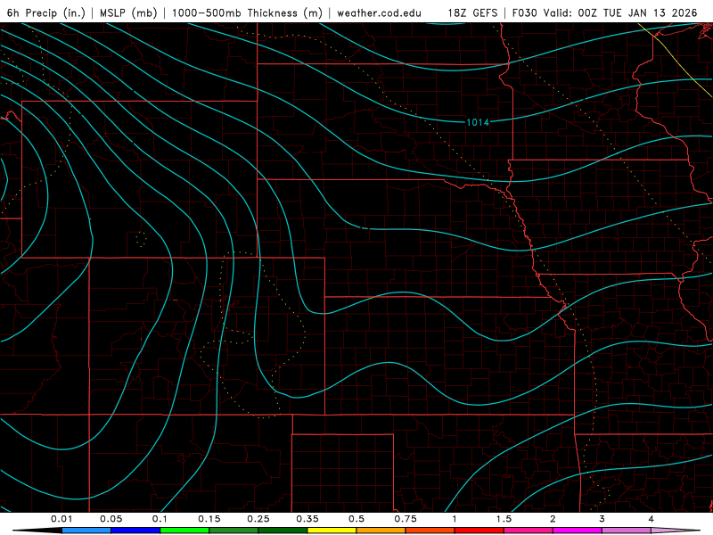Image resolution: width=713 pixels, height=535 pixels.
Task: Select the yellow 0.35–0.5 color swatch
Action: click(x=332, y=531)
